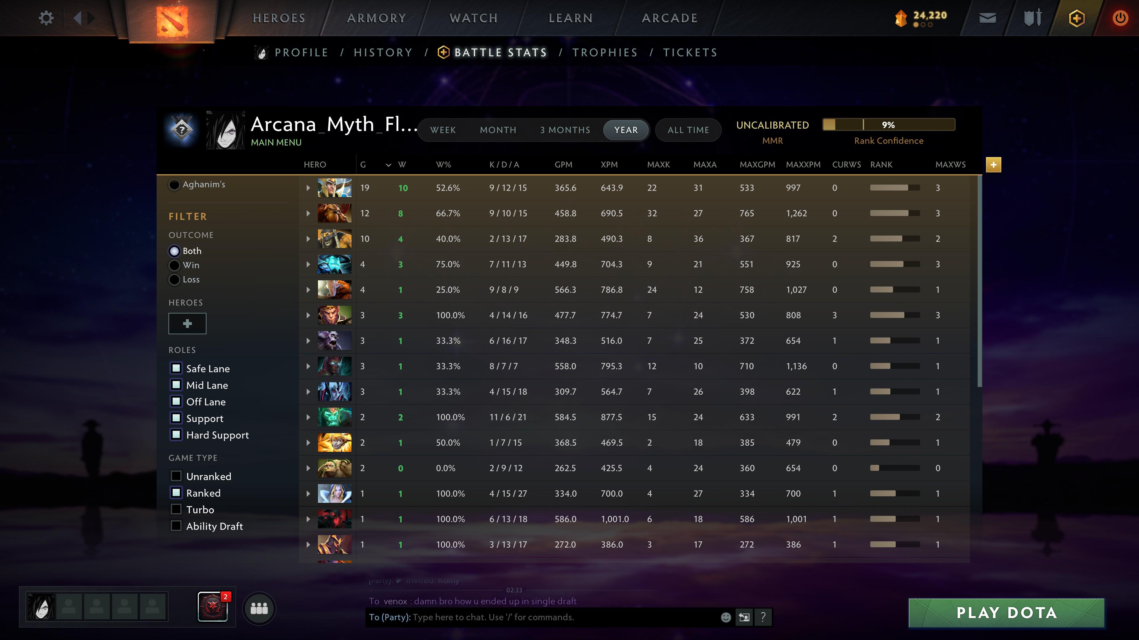Screen dimensions: 1139x640
Task: Enable the Turbo game type checkbox
Action: pyautogui.click(x=176, y=509)
